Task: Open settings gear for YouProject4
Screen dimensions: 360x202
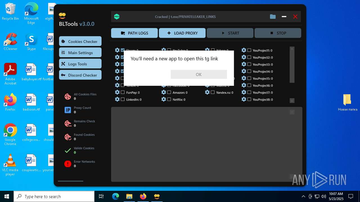Action: click(x=244, y=71)
